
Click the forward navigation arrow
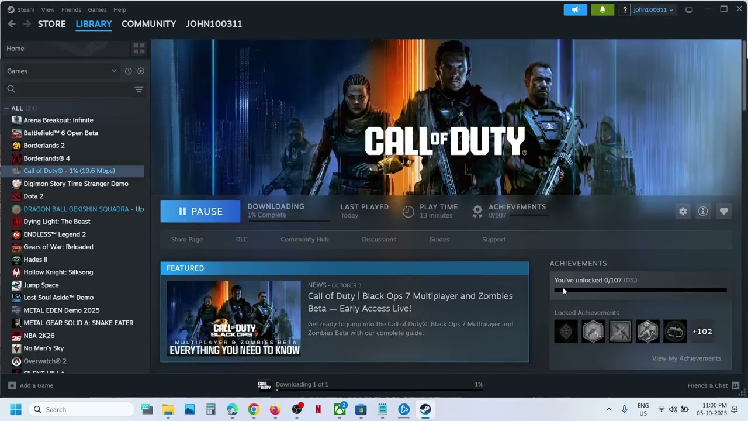[27, 24]
